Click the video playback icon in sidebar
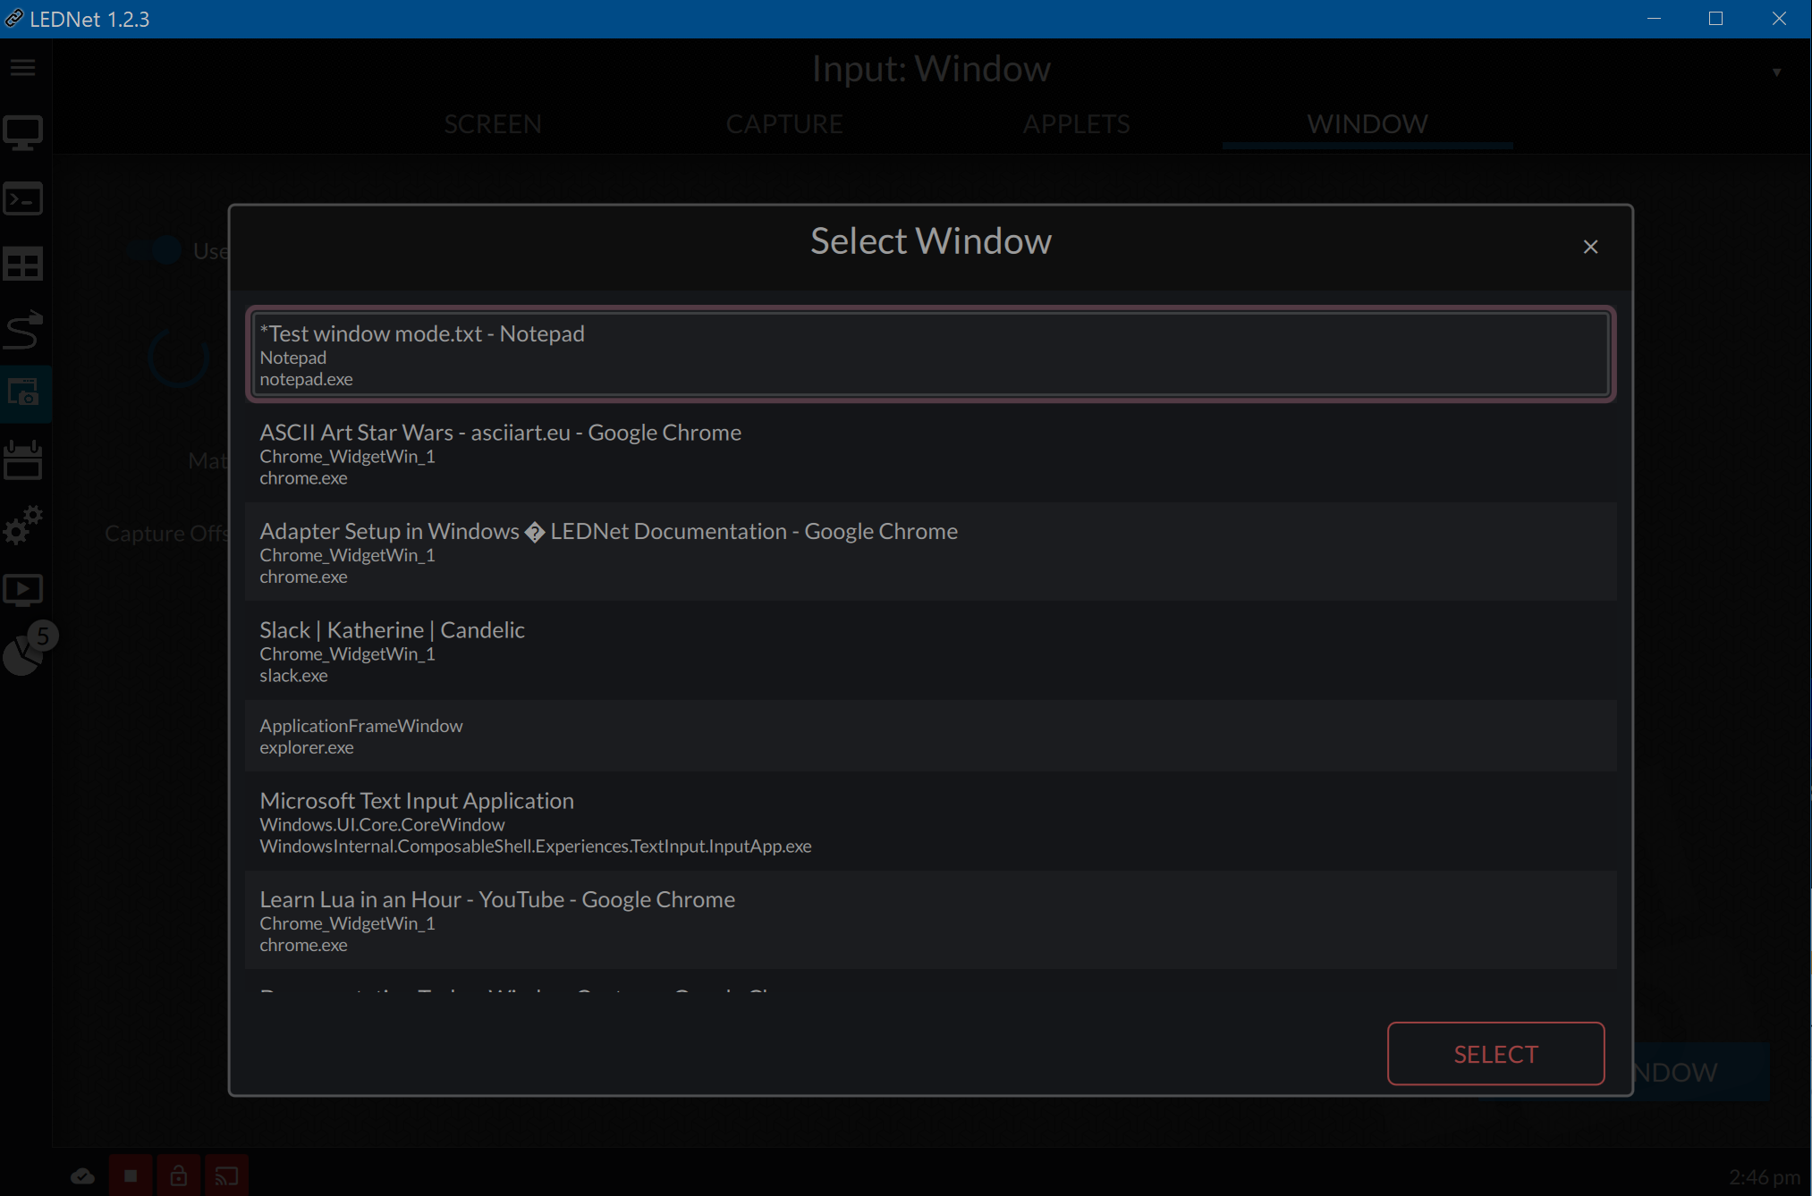This screenshot has width=1812, height=1196. [25, 587]
